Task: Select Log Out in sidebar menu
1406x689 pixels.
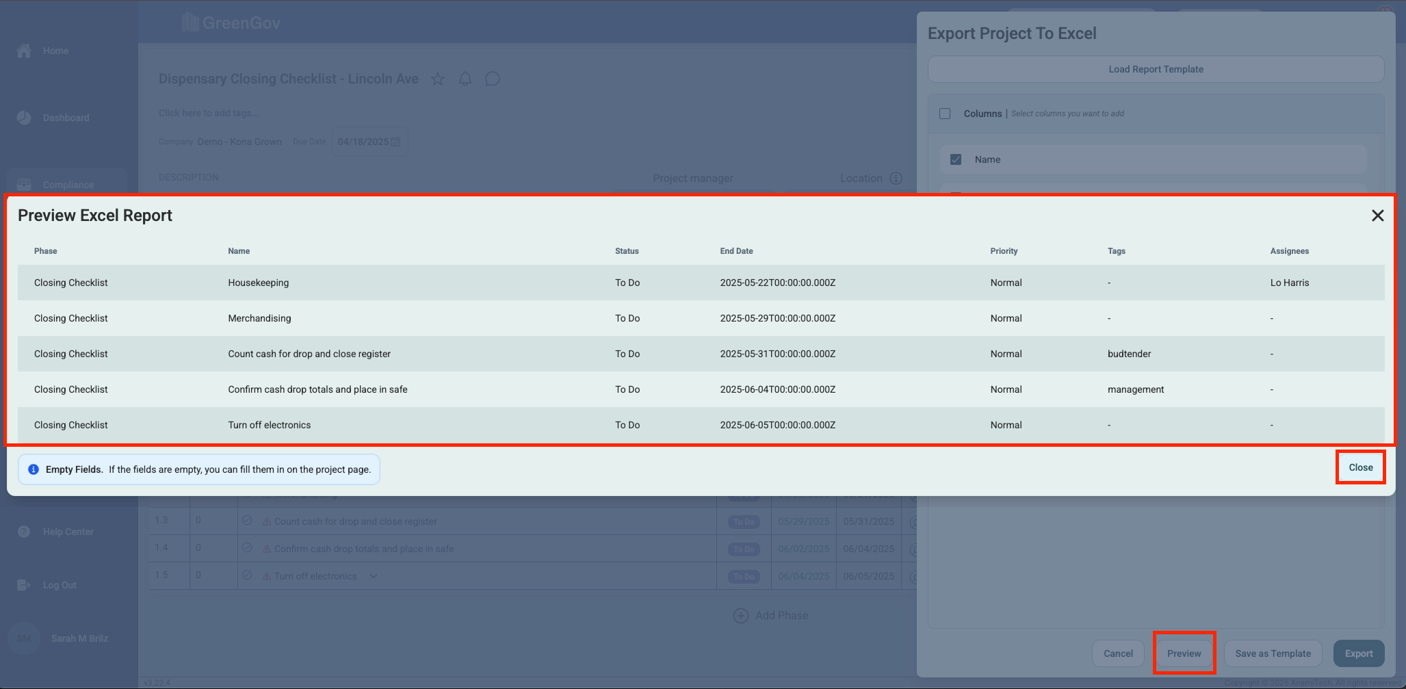Action: click(x=60, y=585)
